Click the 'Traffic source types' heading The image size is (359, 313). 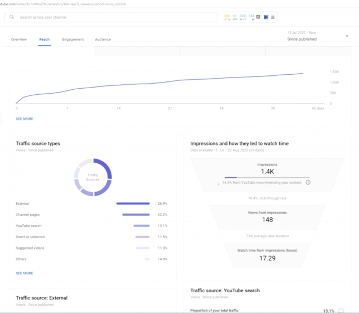tap(38, 143)
